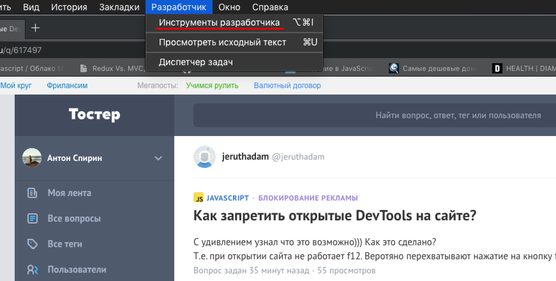This screenshot has height=281, width=556.
Task: Focus the Найти вопрос search field
Action: pyautogui.click(x=375, y=115)
